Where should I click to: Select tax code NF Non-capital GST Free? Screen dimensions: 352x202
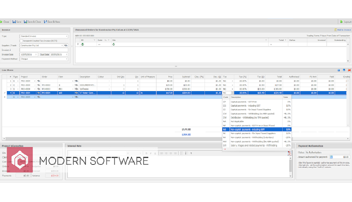pyautogui.click(x=257, y=126)
